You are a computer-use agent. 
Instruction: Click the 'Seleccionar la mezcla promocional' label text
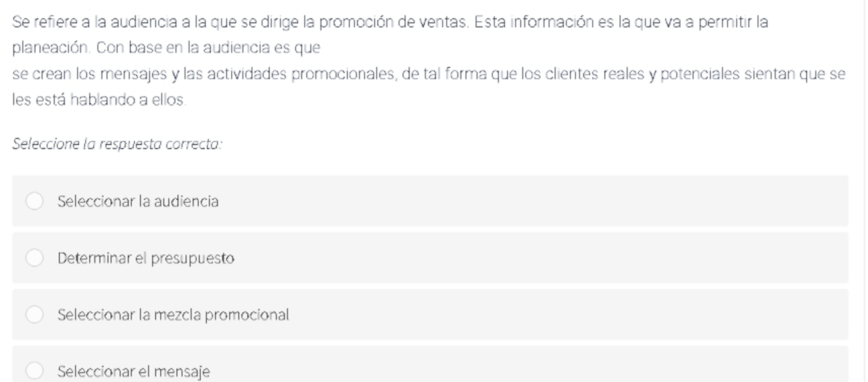click(173, 315)
